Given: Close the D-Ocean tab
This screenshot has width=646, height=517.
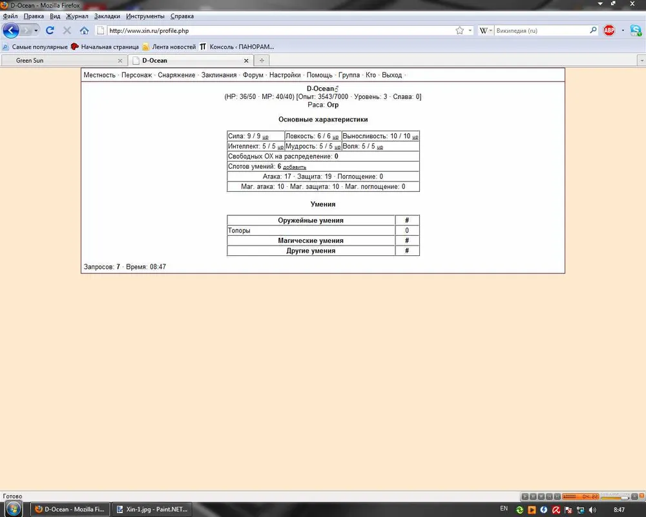Looking at the screenshot, I should click(x=246, y=61).
